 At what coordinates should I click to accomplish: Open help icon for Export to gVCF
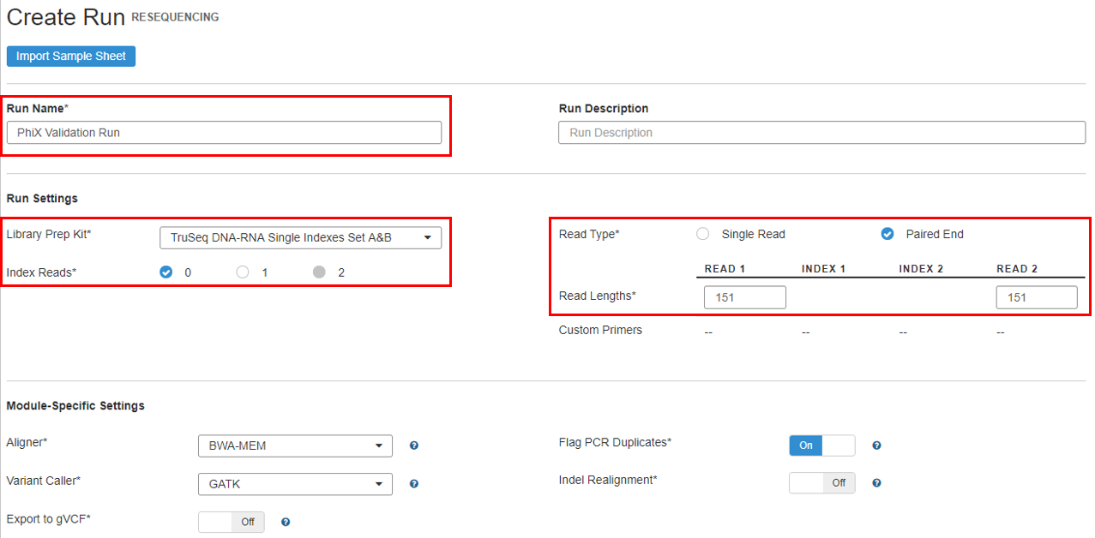pos(286,522)
